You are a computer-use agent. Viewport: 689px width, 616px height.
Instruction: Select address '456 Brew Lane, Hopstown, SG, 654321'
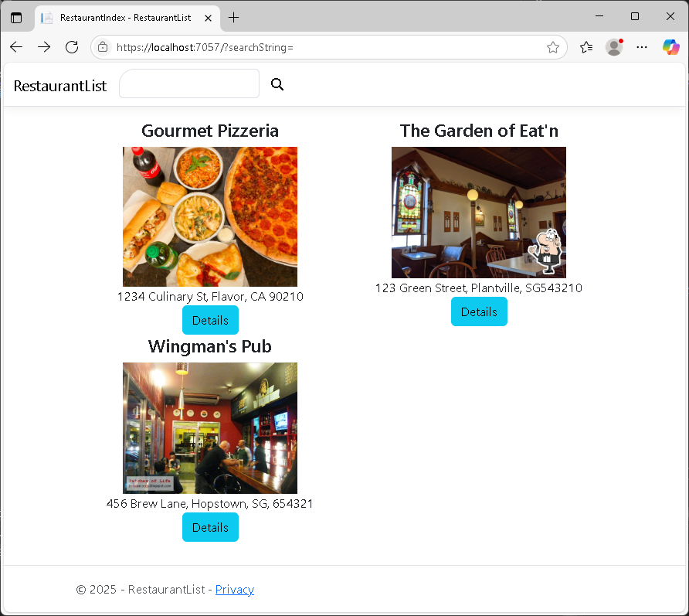(x=210, y=503)
